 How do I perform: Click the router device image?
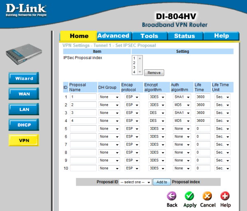24,54
